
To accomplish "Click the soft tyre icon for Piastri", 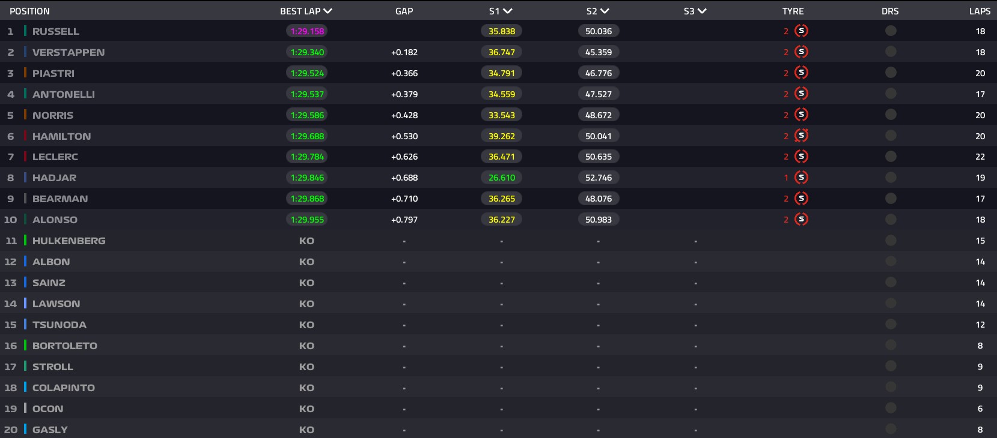I will [x=801, y=73].
